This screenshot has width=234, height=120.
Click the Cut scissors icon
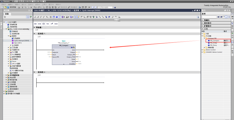(x=22, y=7)
